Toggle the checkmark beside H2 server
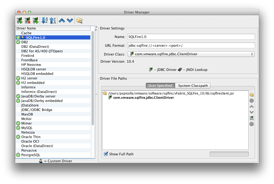The width and height of the screenshot is (274, 184). [18, 78]
